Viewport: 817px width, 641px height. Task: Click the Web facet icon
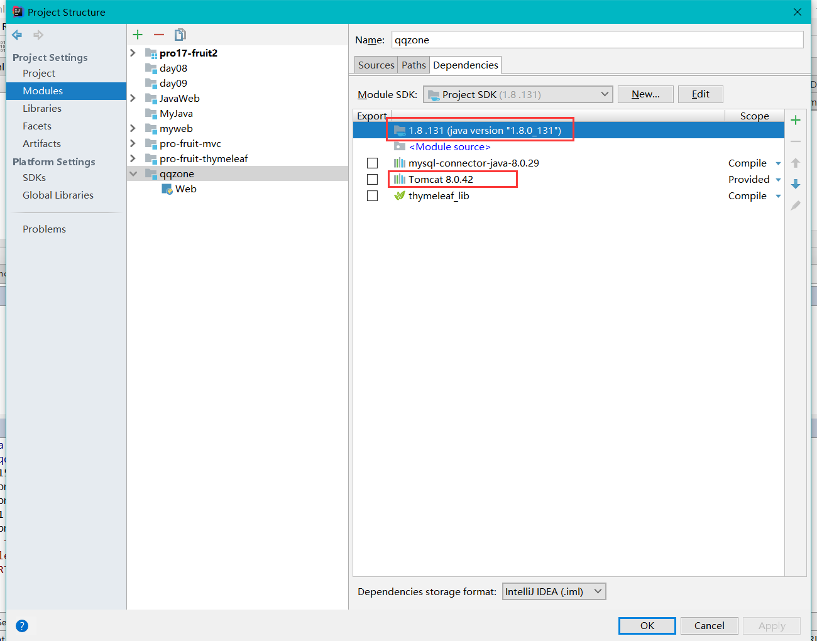click(167, 189)
